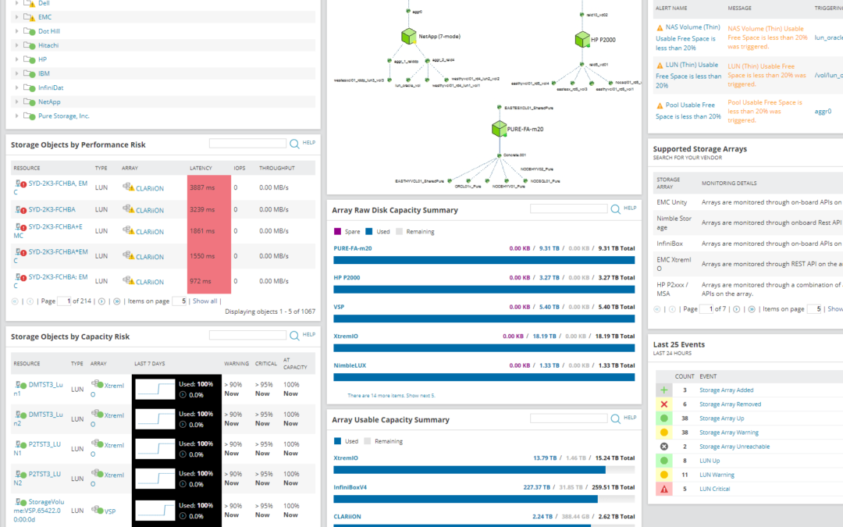Image resolution: width=843 pixels, height=527 pixels.
Task: Click green status icon for LUN Up
Action: [x=664, y=461]
